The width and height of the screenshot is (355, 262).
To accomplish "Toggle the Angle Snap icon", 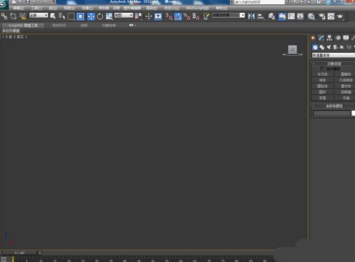I will (x=178, y=16).
